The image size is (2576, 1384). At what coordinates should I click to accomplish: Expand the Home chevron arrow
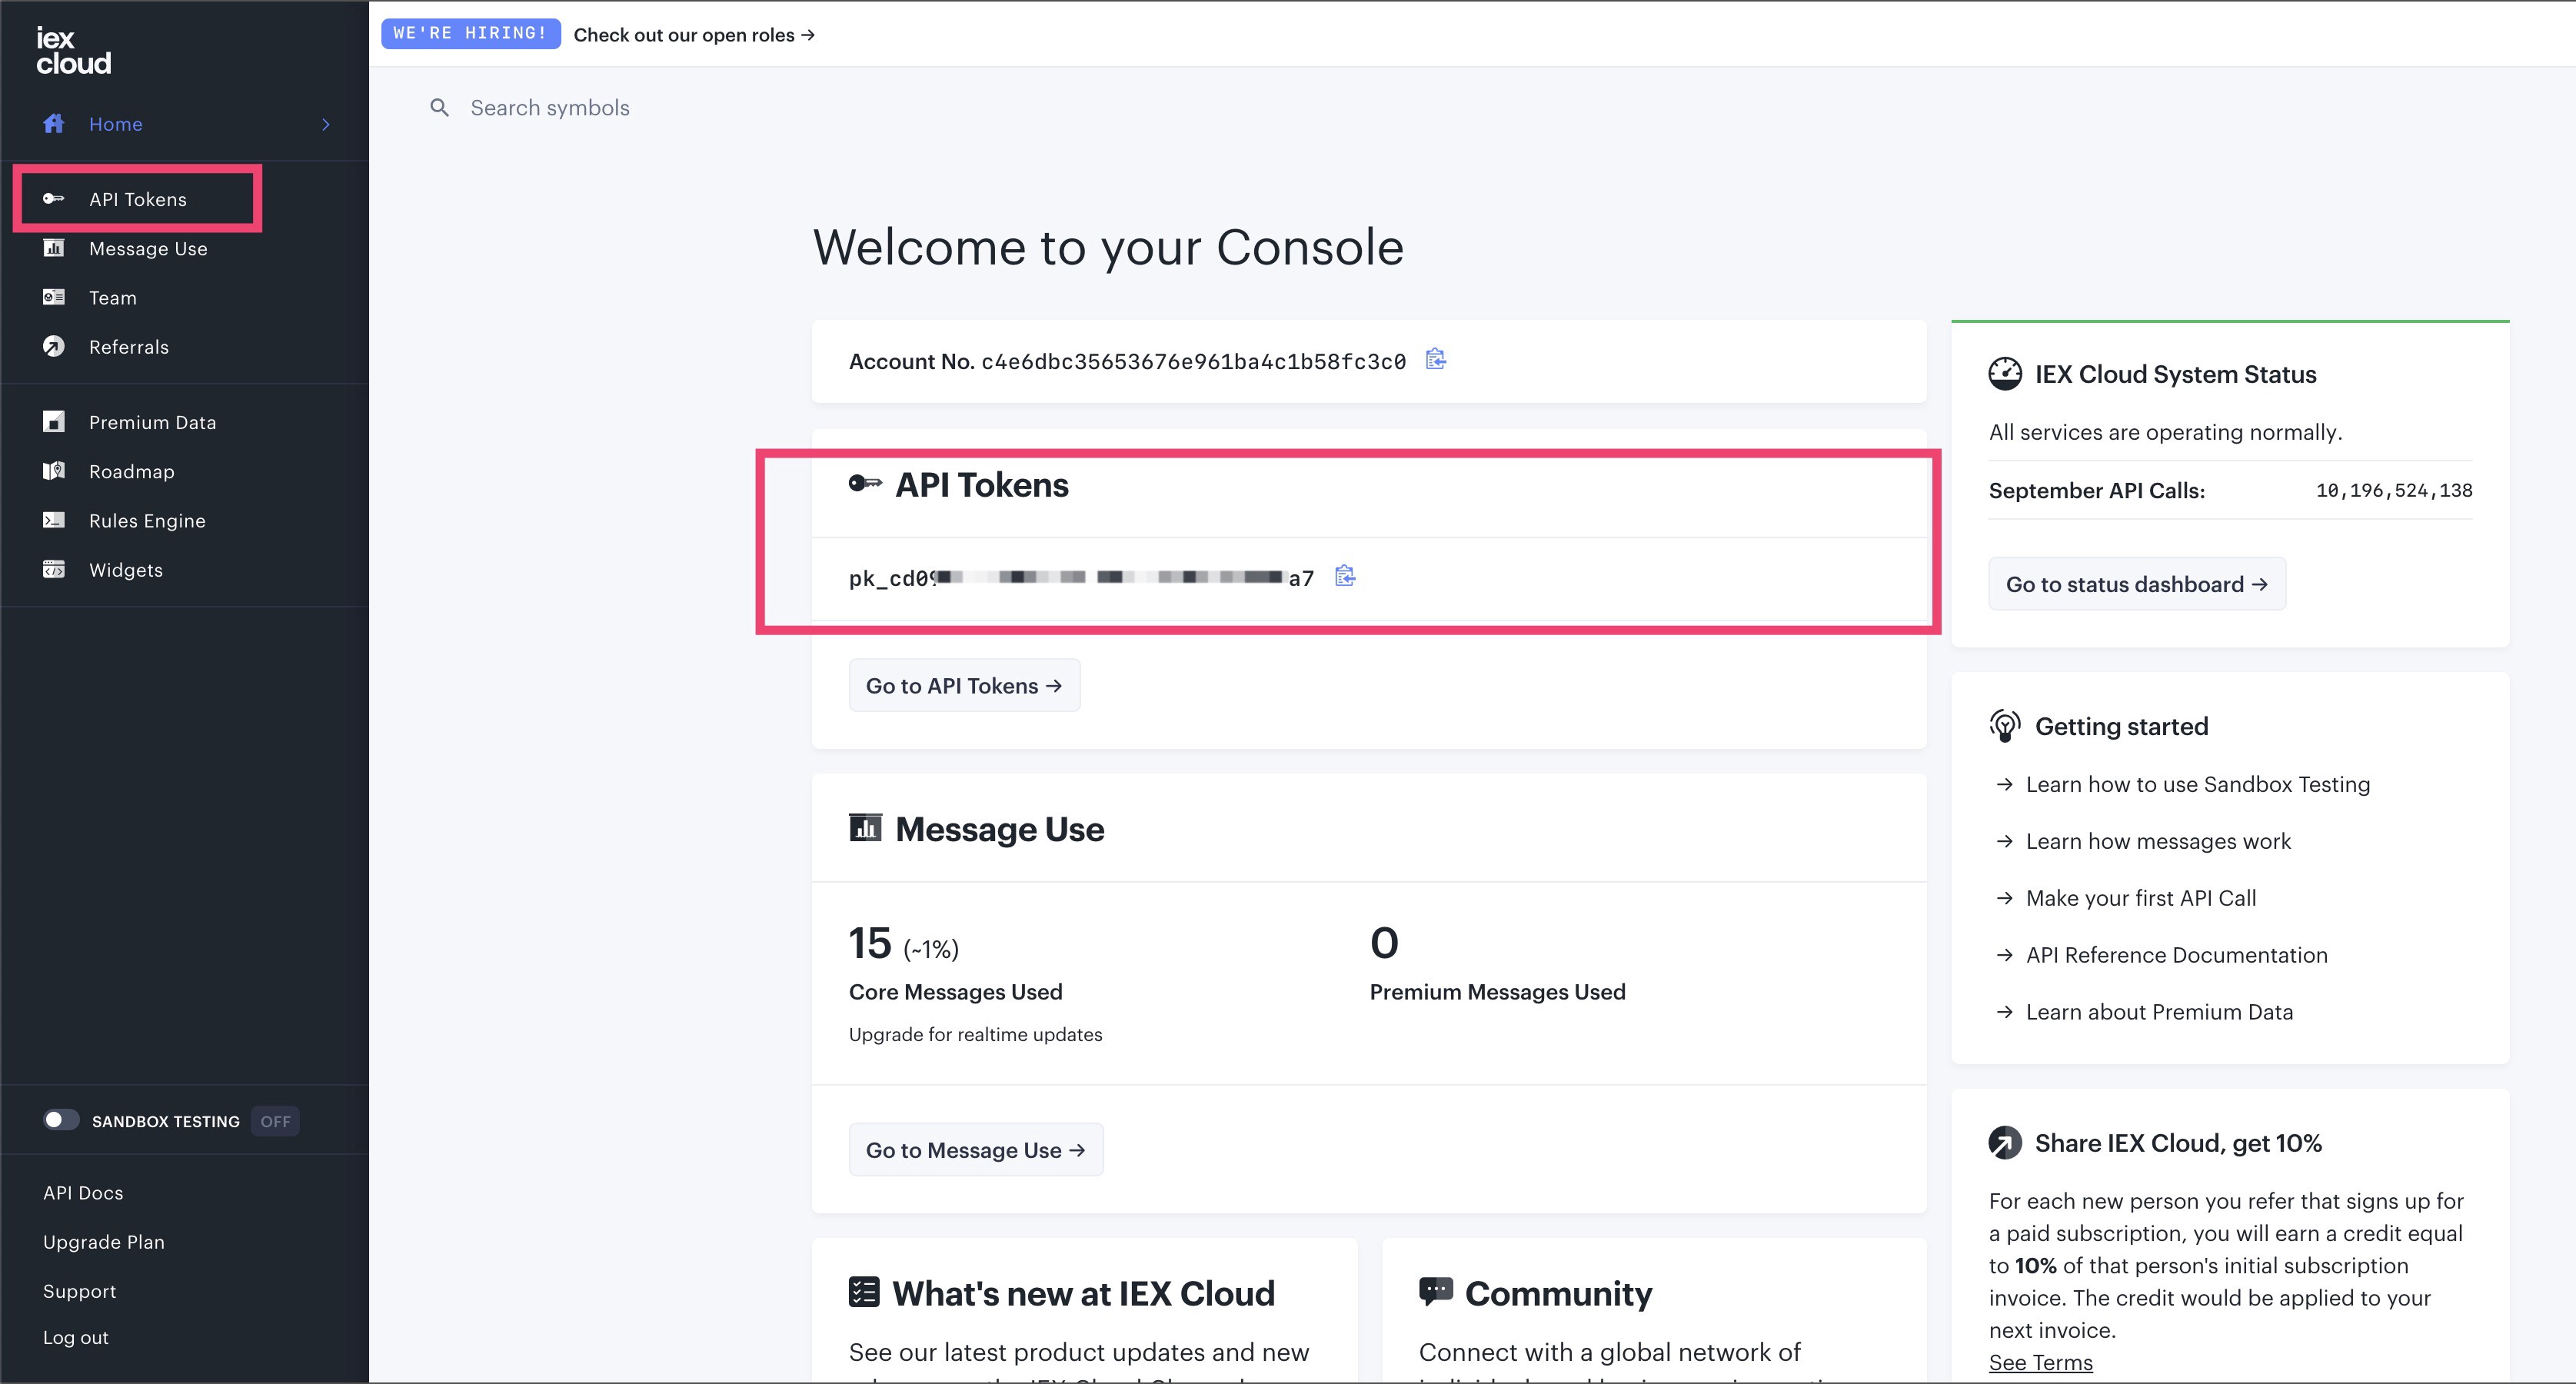point(326,124)
